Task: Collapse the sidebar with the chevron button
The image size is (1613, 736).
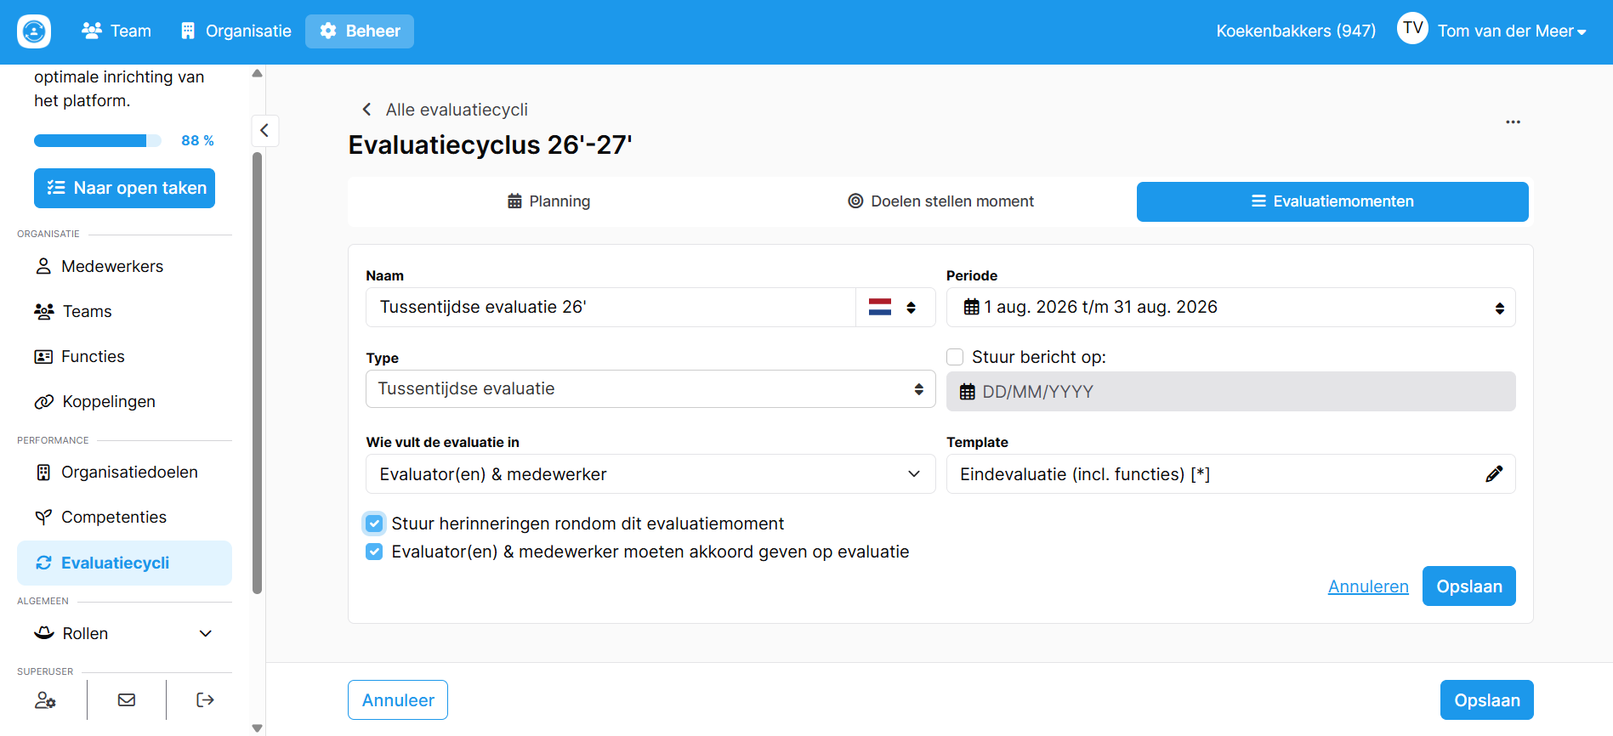Action: point(264,131)
